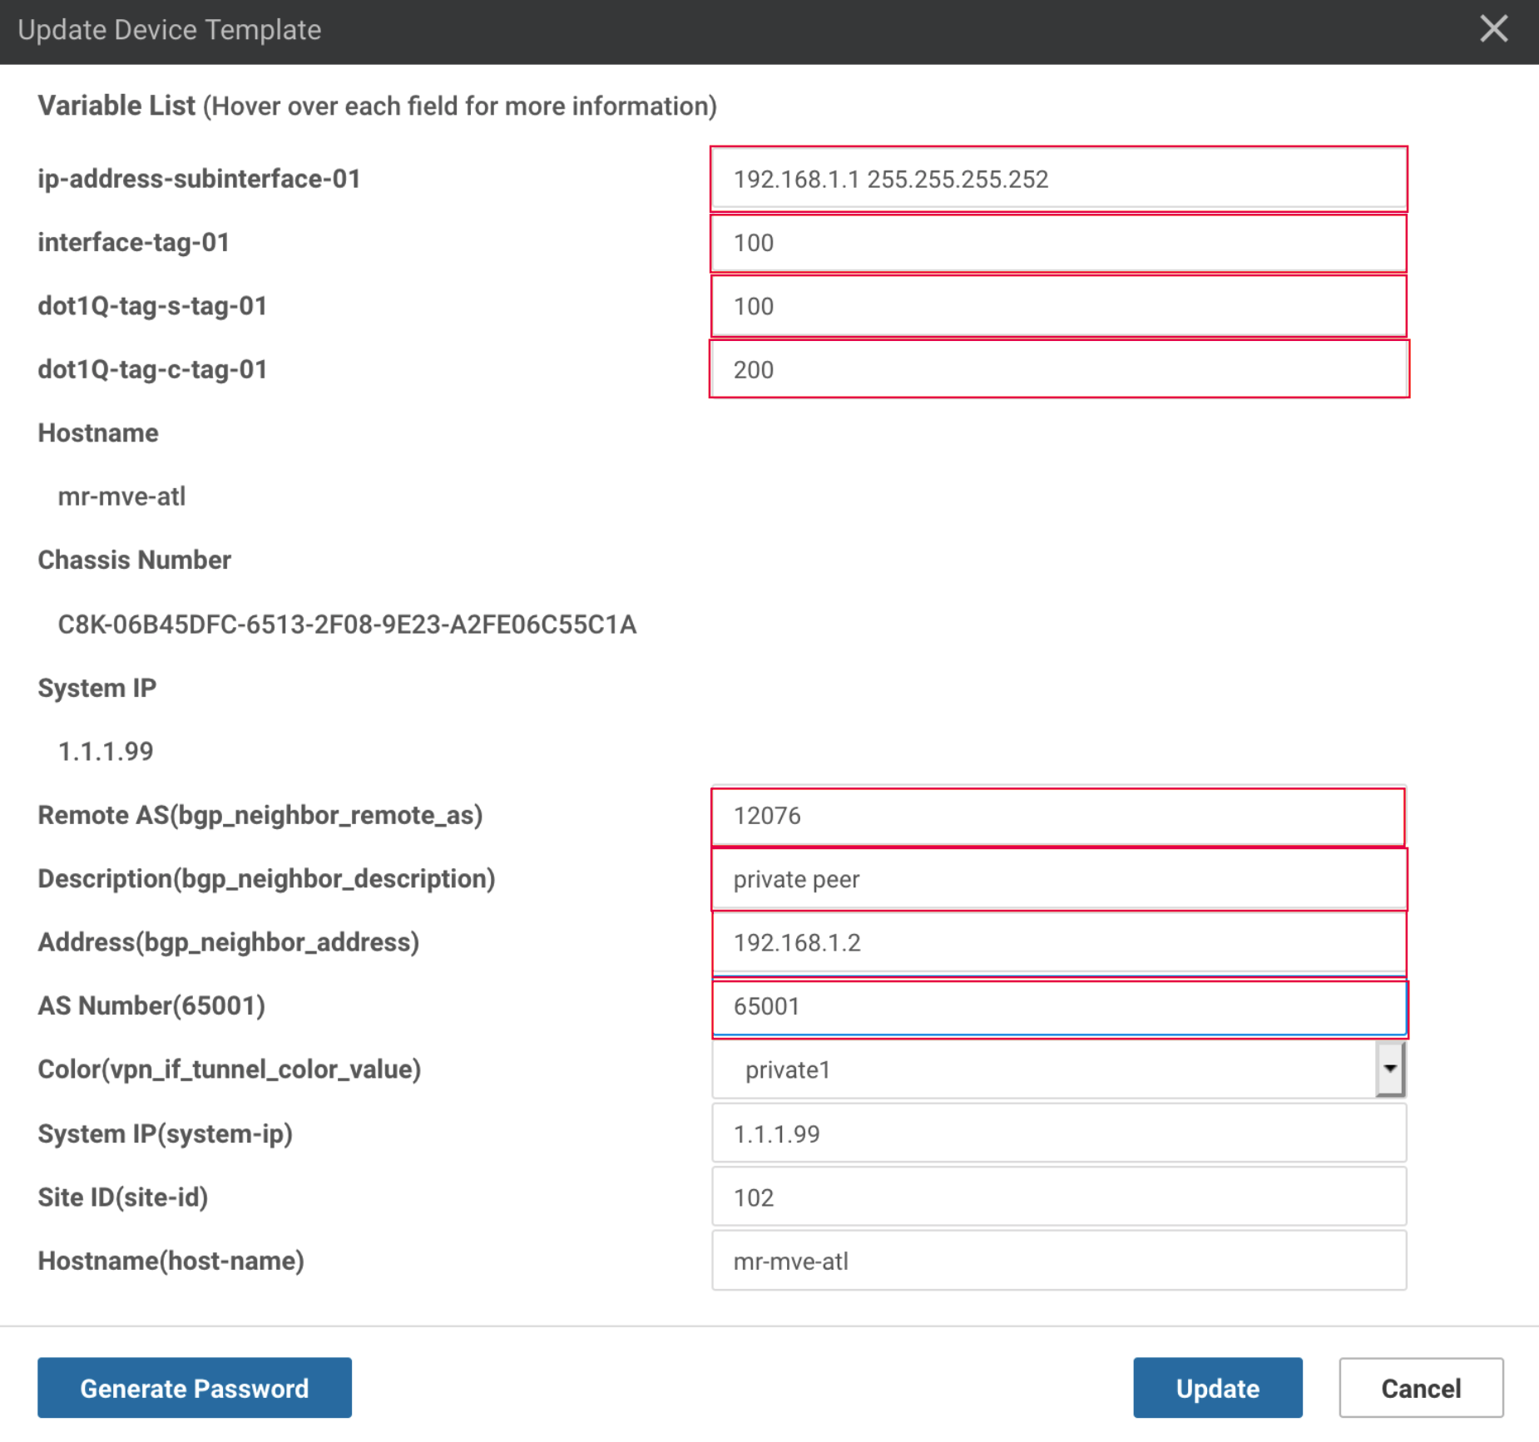Click the Update button
This screenshot has height=1442, width=1539.
coord(1217,1387)
